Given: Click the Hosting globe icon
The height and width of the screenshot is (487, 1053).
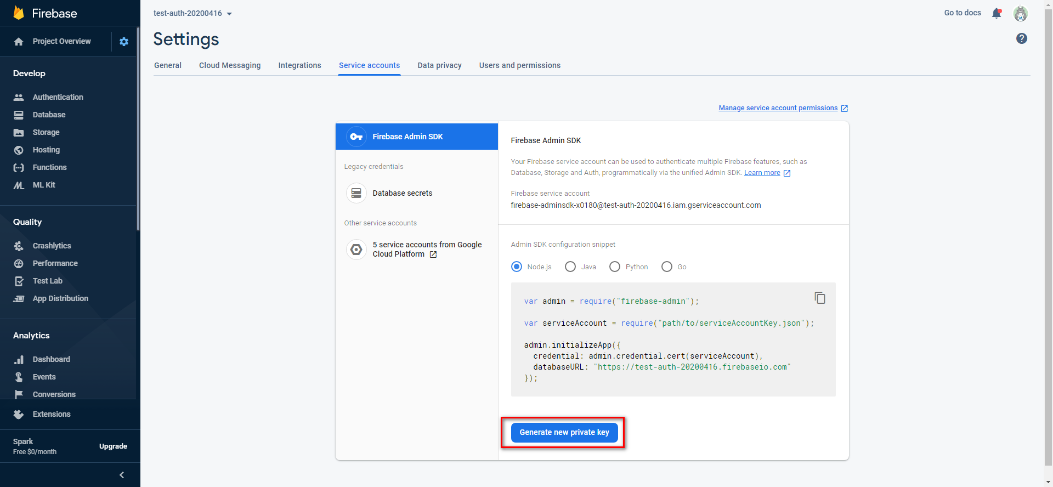Looking at the screenshot, I should 19,150.
